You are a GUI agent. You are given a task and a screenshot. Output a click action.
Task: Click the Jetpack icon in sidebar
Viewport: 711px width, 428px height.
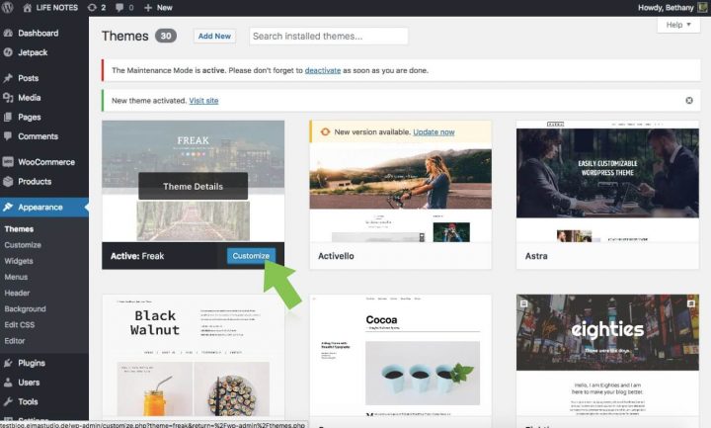[8, 52]
